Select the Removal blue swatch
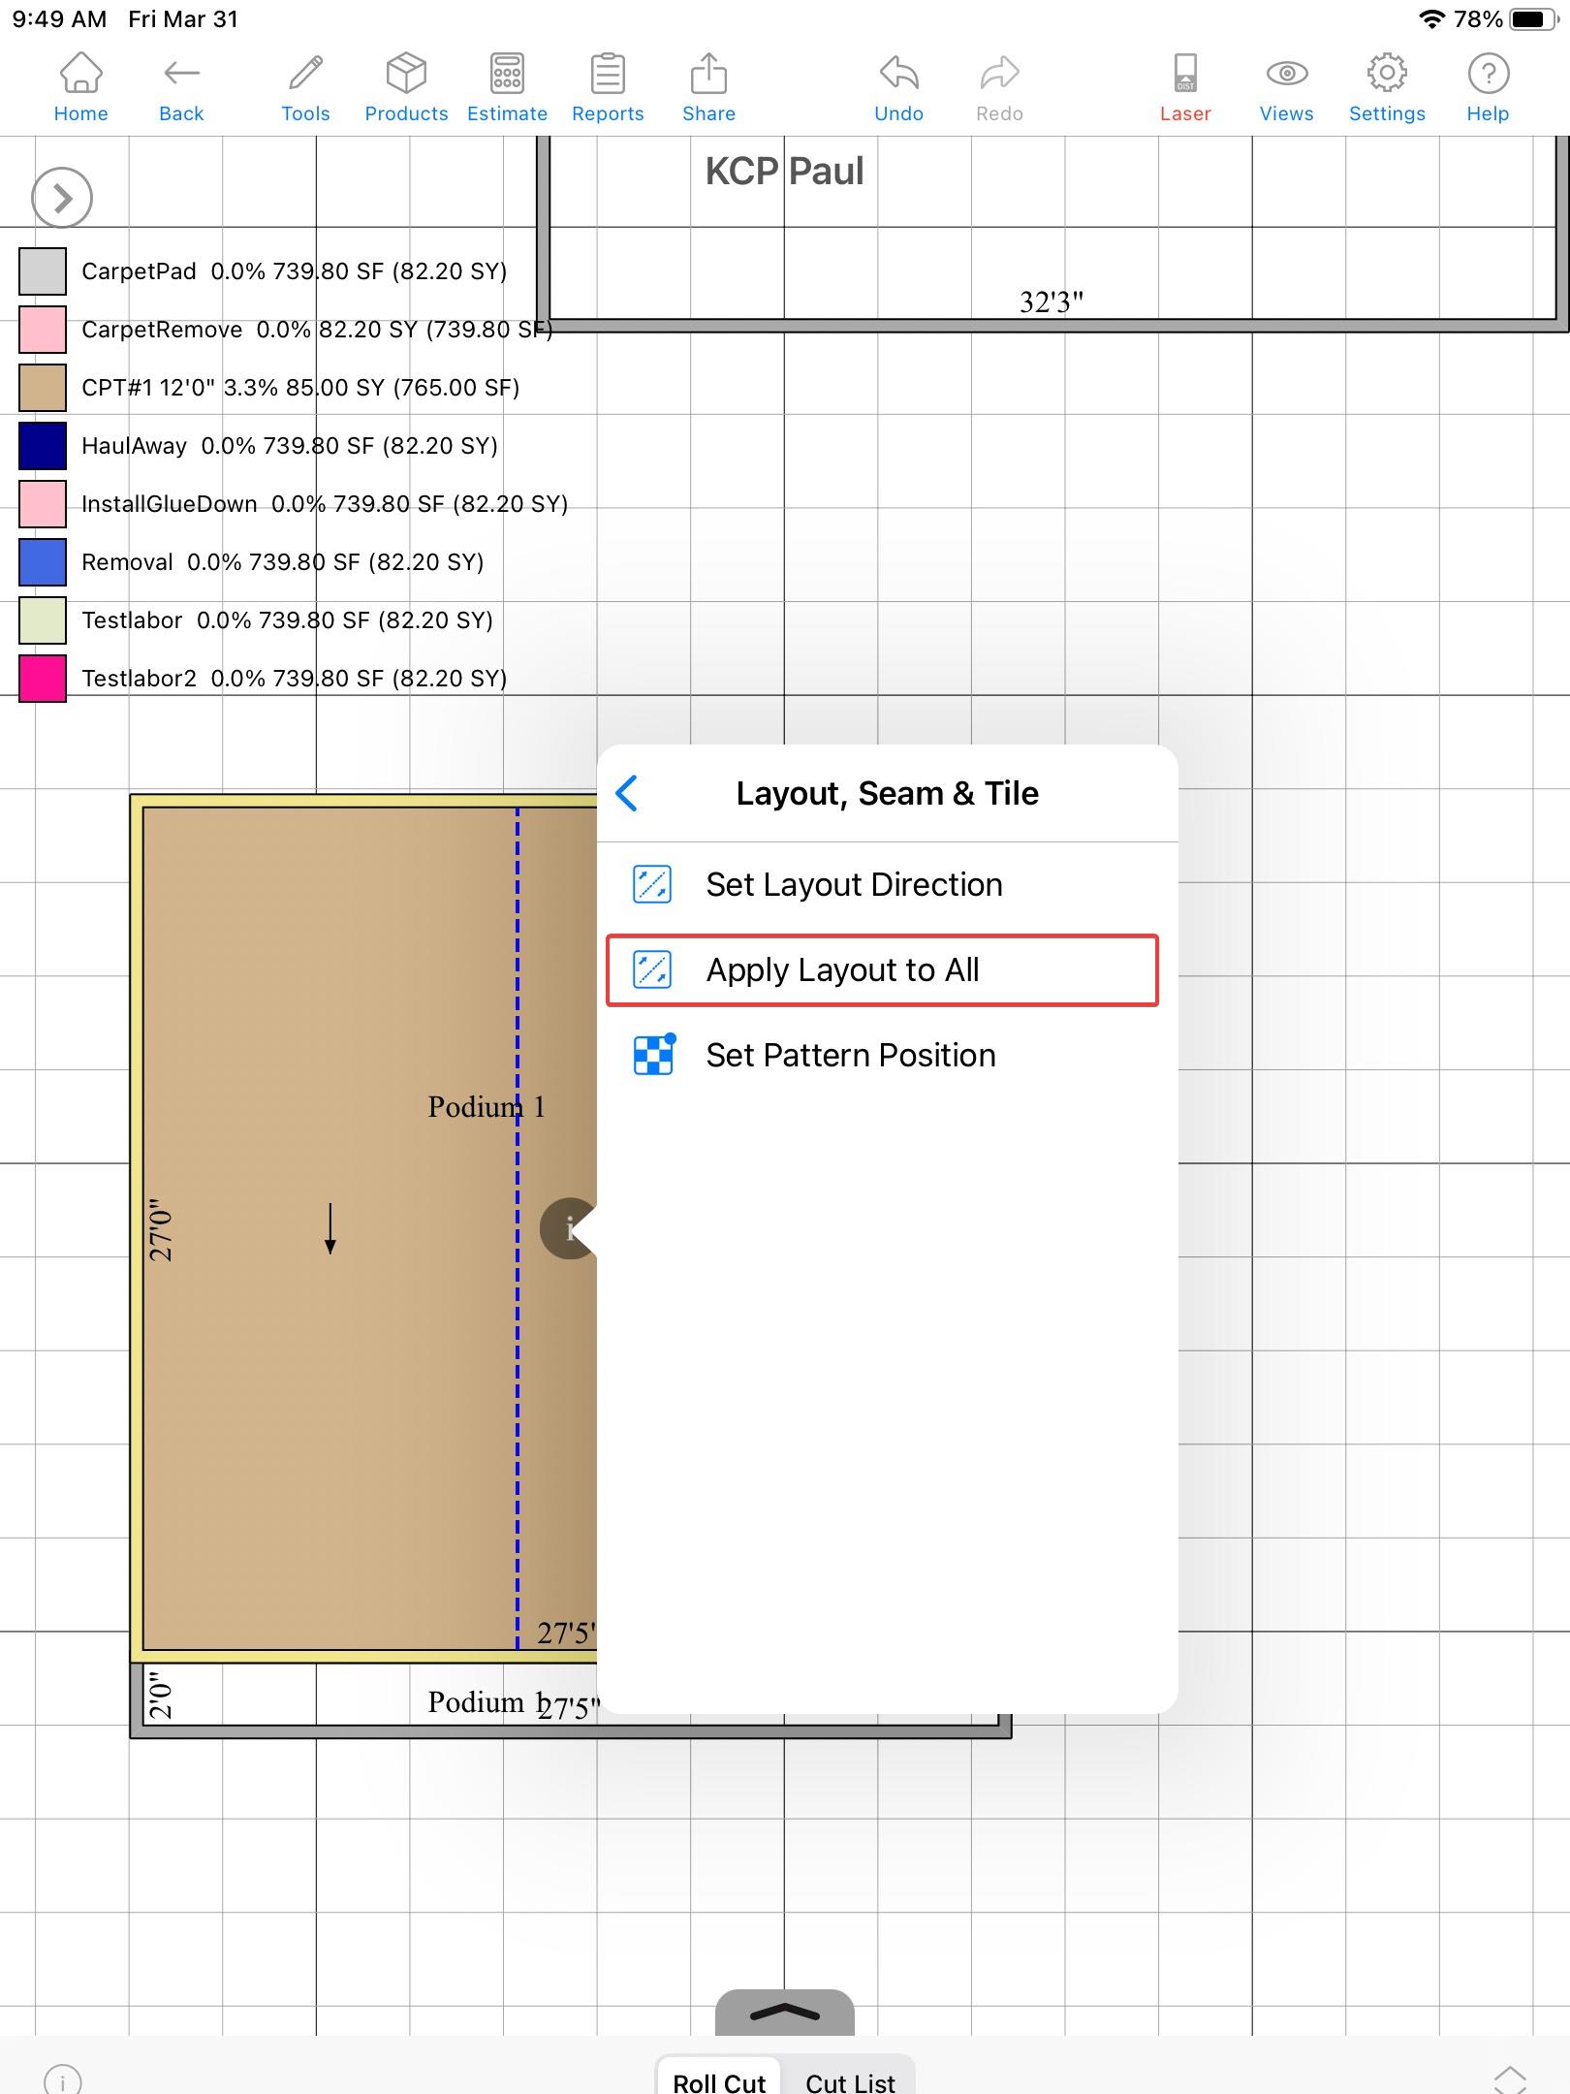 tap(43, 562)
